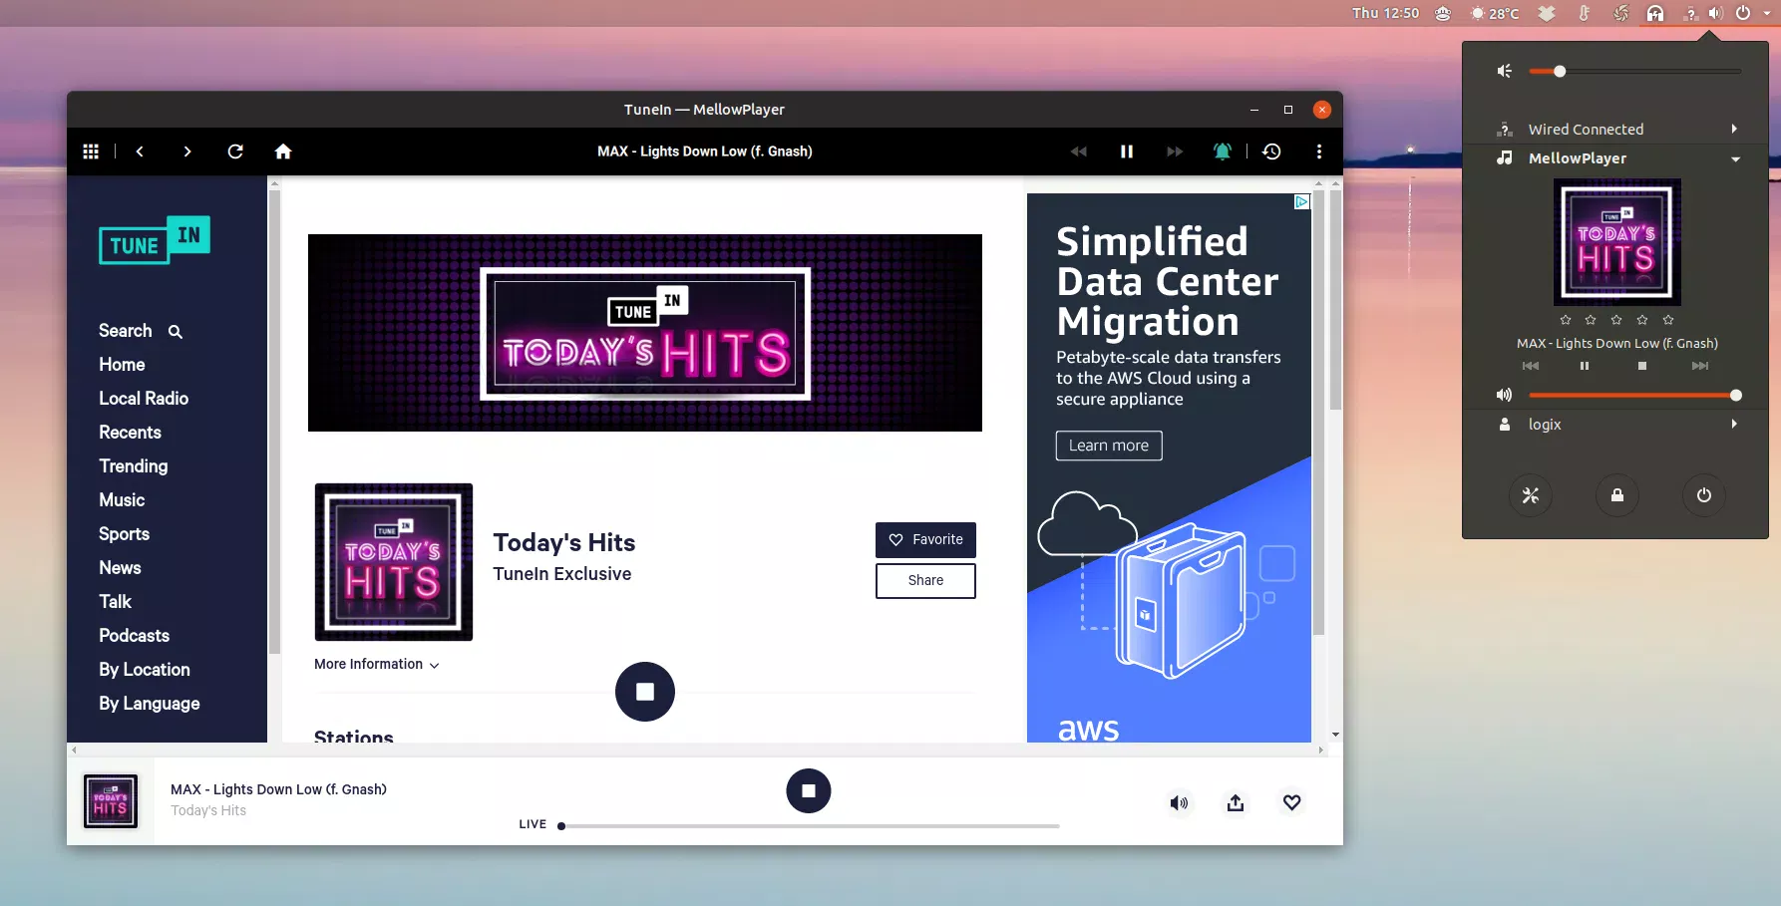Viewport: 1781px width, 906px height.
Task: Open session settings wrench in the system menu
Action: point(1531,495)
